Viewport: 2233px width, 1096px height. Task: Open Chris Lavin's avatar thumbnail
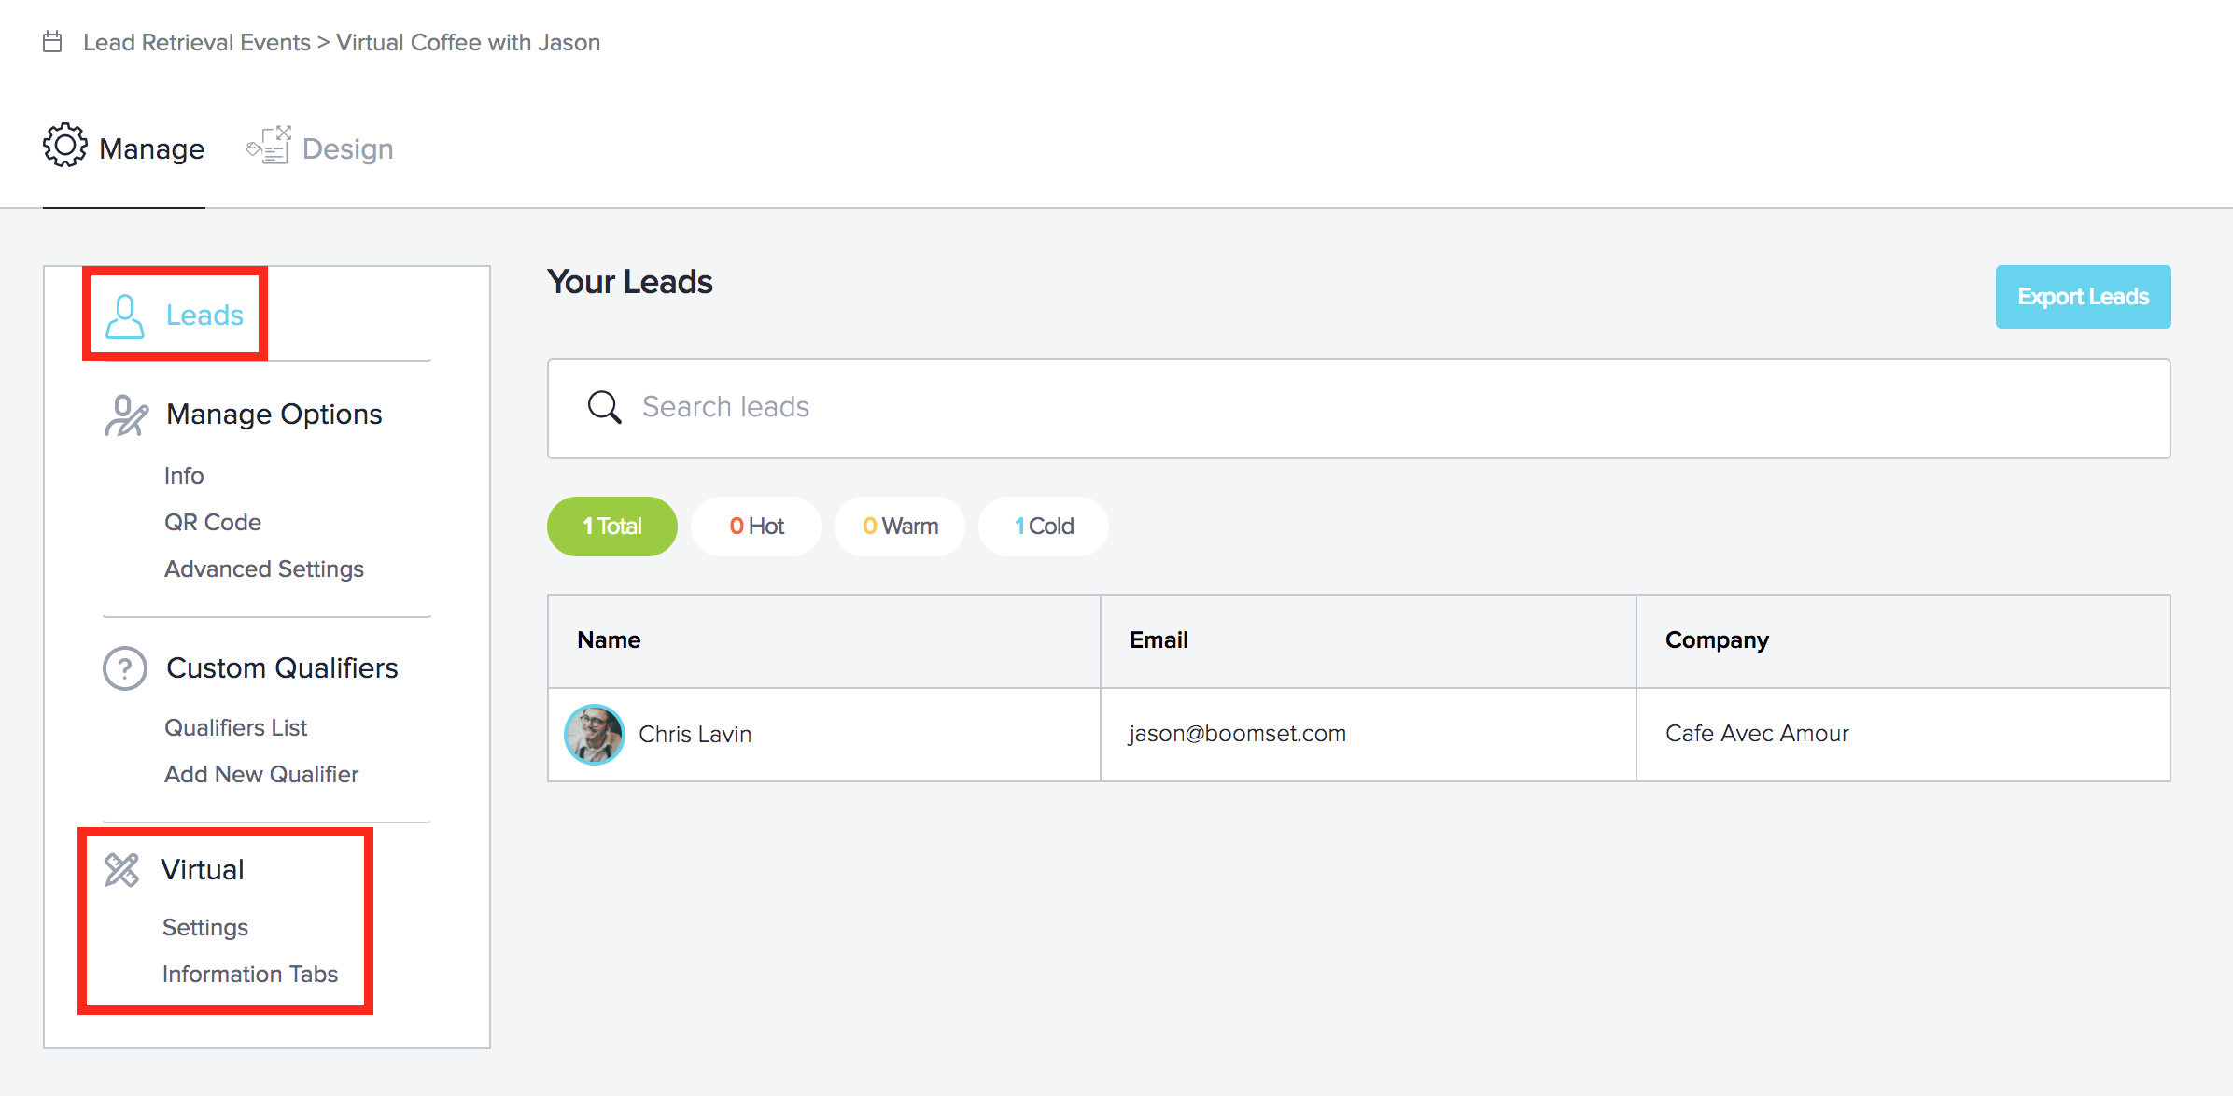(595, 734)
